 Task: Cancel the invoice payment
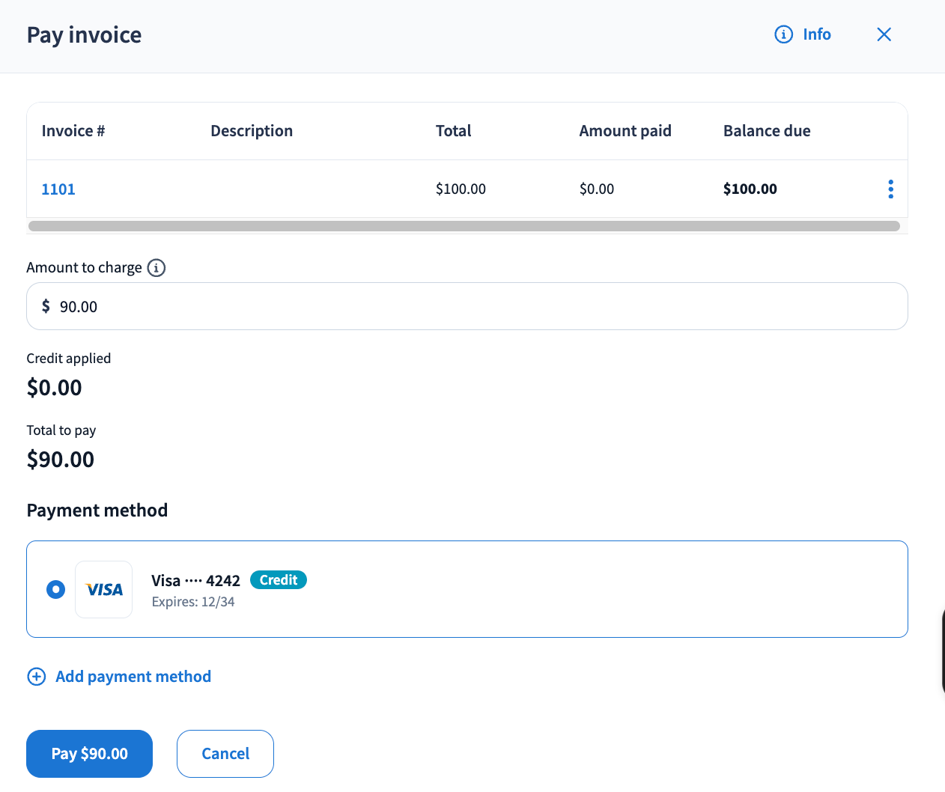pos(225,754)
